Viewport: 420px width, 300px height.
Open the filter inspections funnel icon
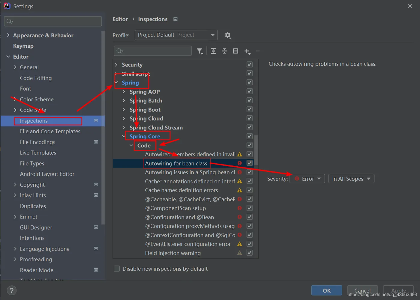[200, 51]
